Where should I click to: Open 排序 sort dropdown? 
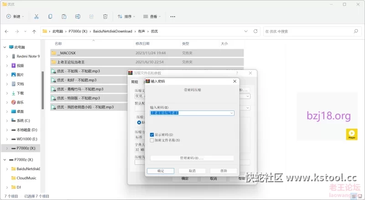coord(126,16)
